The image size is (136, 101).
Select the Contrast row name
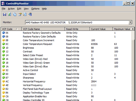point(27,51)
